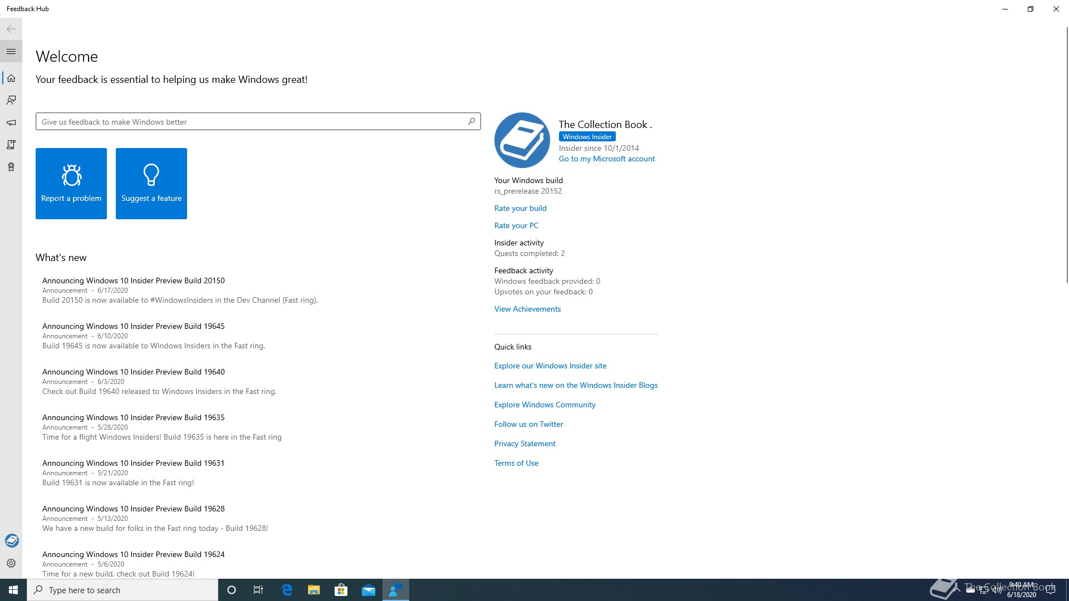Open the notification center icon

[x=1051, y=590]
